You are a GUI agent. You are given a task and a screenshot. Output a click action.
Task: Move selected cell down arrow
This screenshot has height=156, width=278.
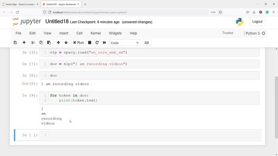point(66,42)
